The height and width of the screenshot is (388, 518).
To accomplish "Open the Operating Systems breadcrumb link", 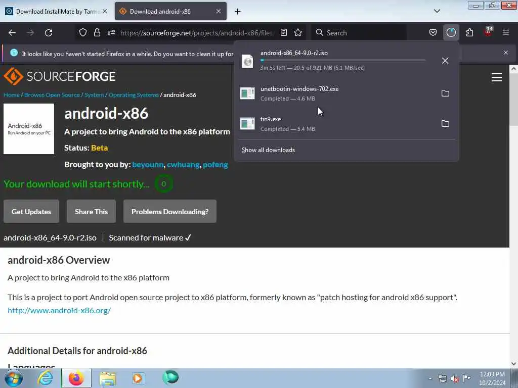I will pos(134,95).
